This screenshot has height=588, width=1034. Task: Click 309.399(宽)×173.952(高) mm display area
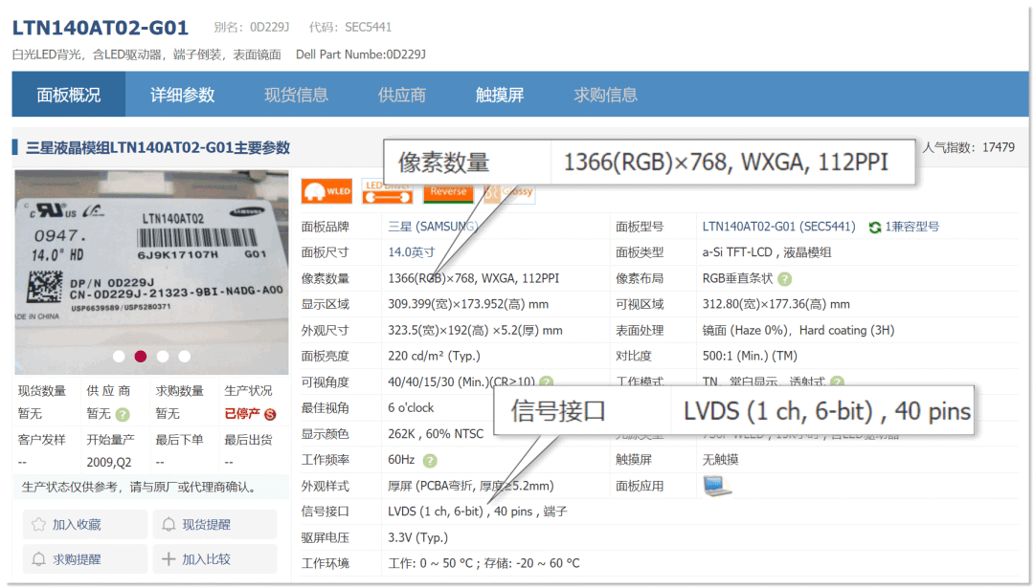coord(468,304)
